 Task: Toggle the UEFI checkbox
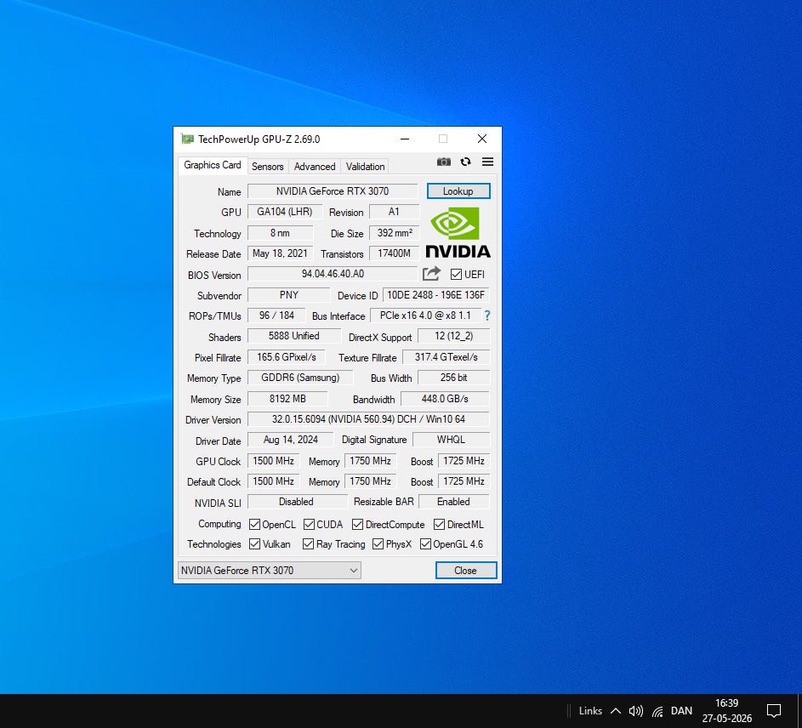[x=456, y=274]
